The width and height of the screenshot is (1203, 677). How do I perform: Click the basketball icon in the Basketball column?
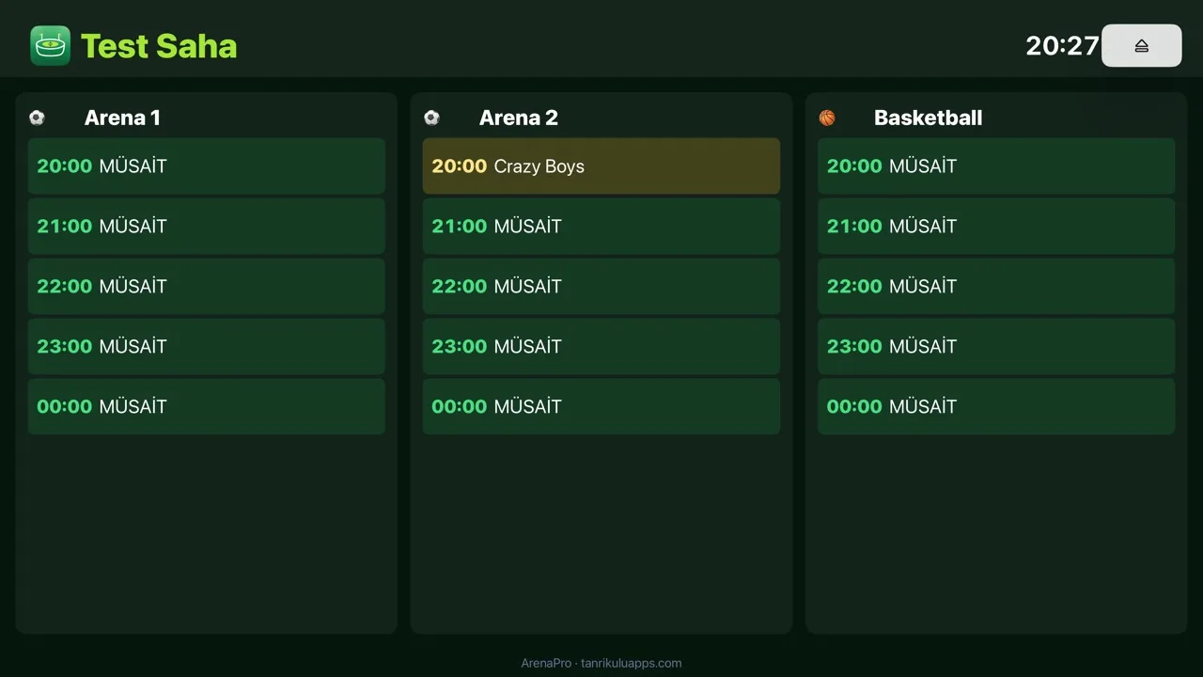click(827, 118)
